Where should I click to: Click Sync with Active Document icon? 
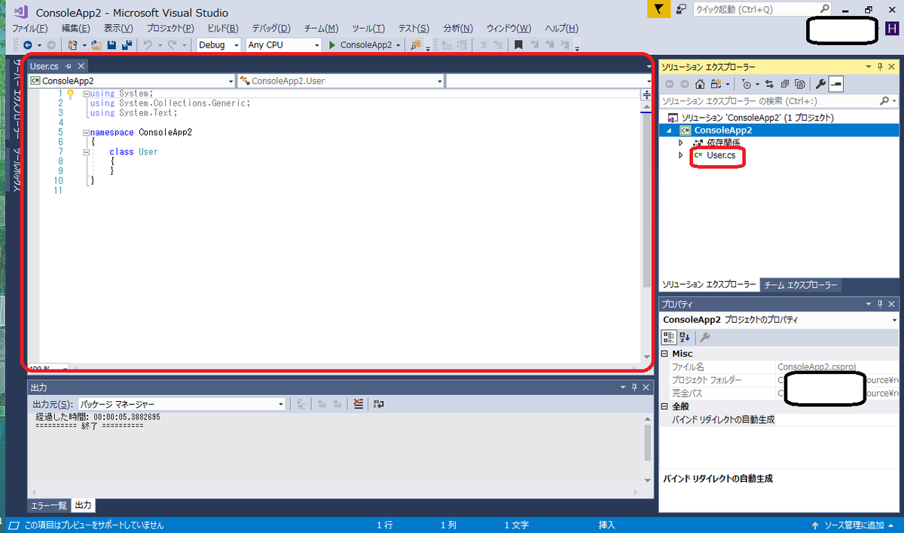[x=769, y=84]
